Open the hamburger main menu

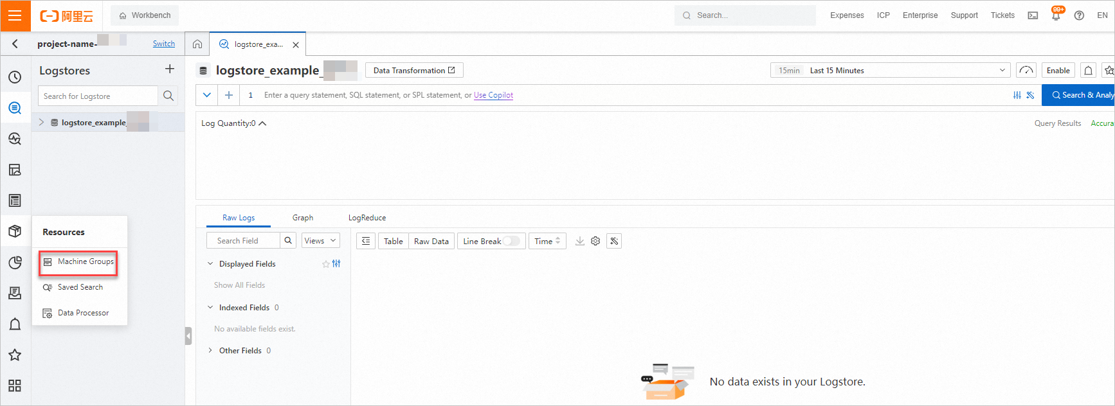click(15, 15)
